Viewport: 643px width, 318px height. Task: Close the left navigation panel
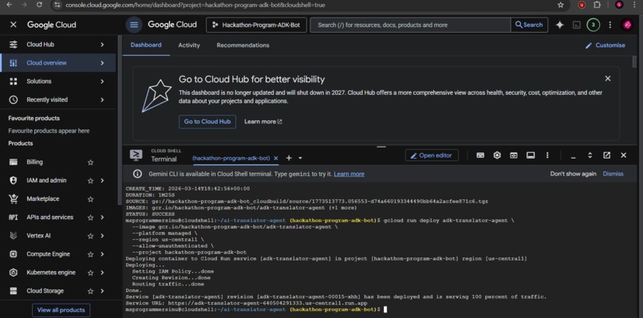tap(13, 25)
